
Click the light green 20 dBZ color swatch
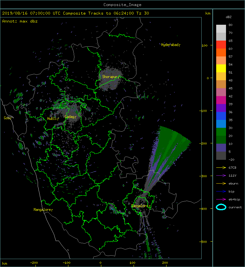(221, 132)
